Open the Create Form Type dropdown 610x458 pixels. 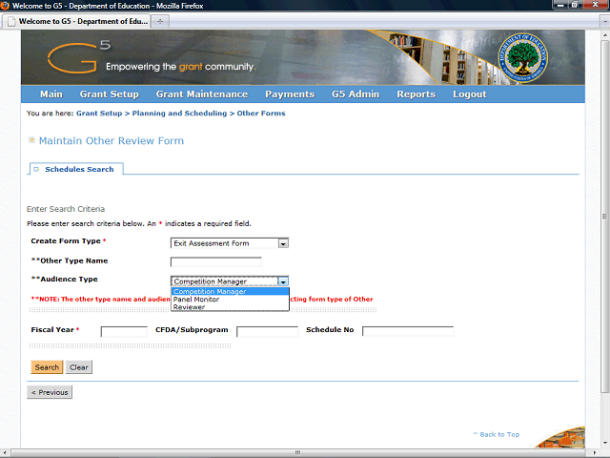(230, 243)
